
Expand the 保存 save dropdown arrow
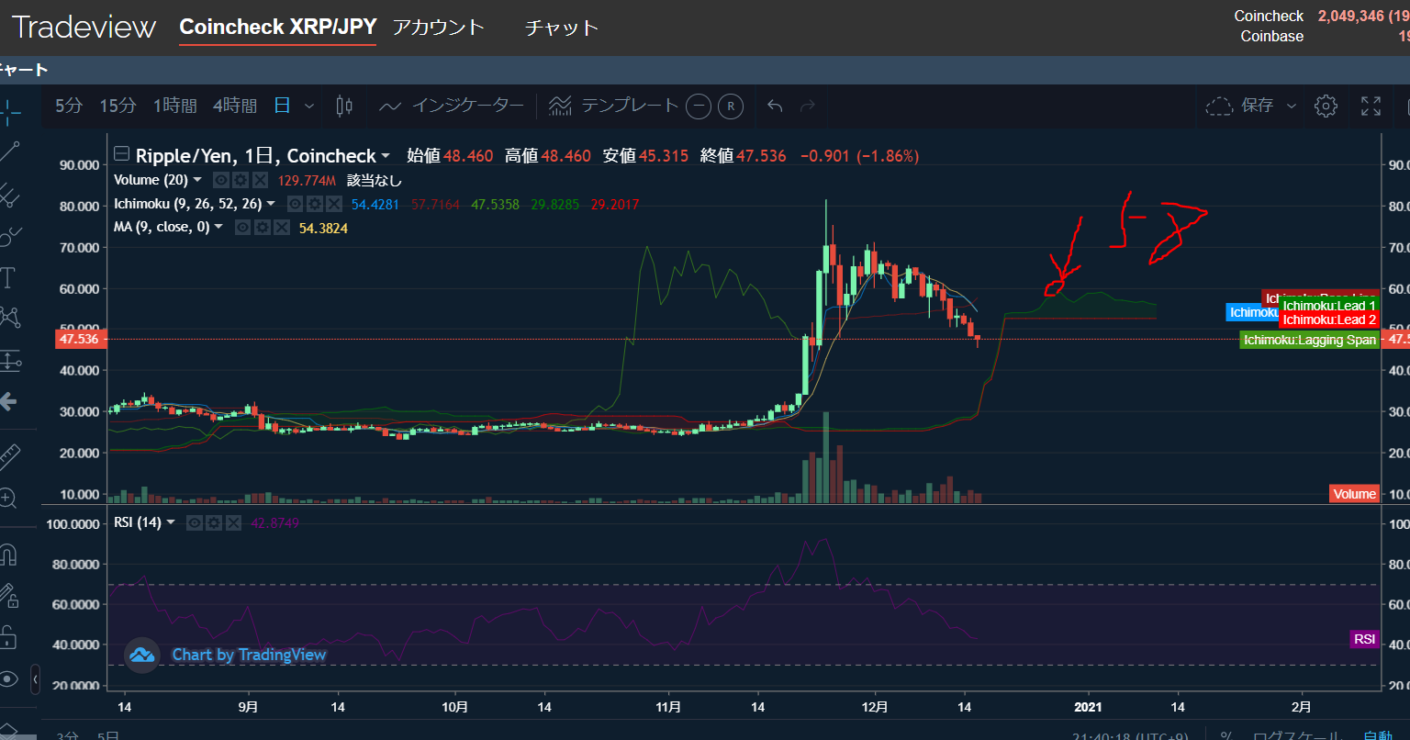(1291, 107)
